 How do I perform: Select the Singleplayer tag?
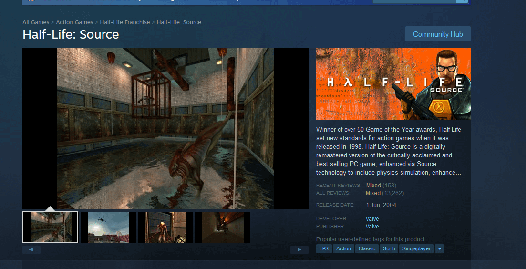(416, 249)
